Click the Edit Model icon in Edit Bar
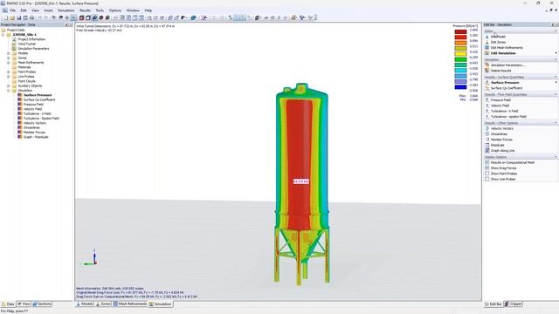The image size is (559, 314). click(x=487, y=37)
